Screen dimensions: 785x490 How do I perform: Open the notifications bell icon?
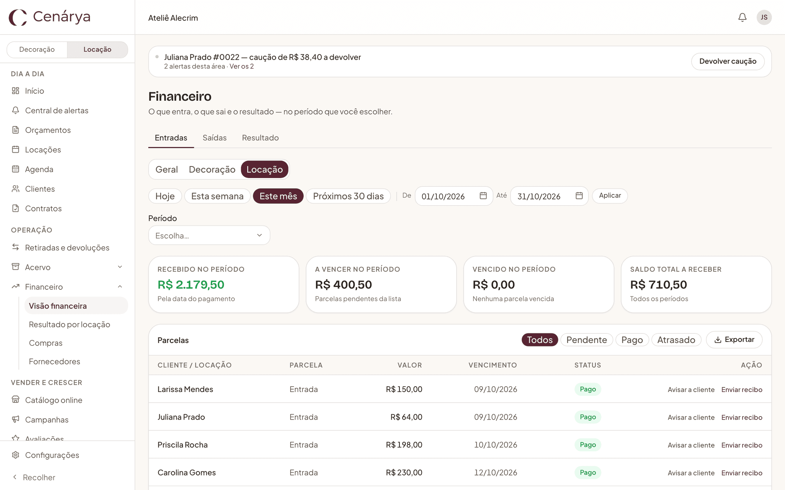(x=742, y=17)
